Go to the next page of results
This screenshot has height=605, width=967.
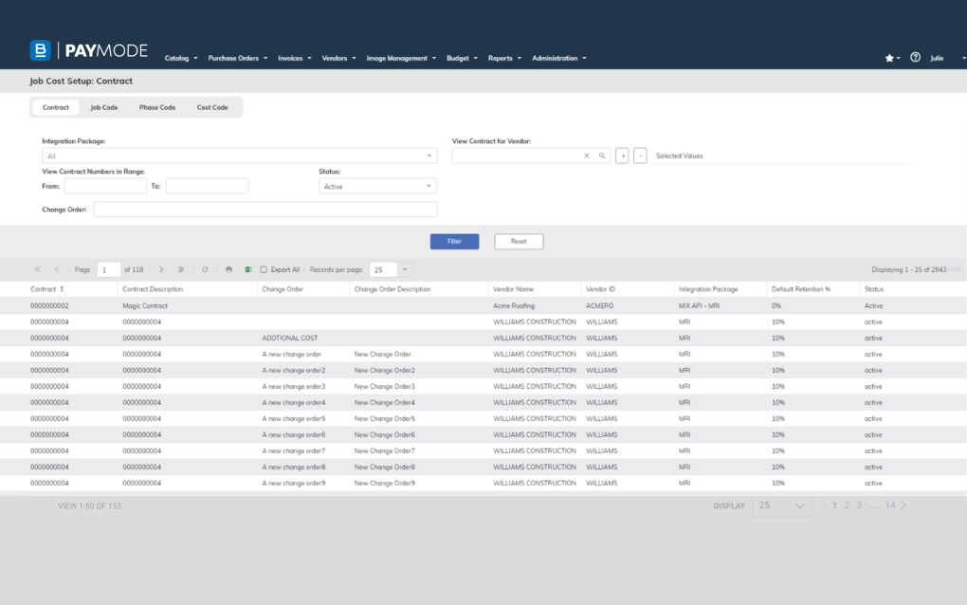[161, 270]
